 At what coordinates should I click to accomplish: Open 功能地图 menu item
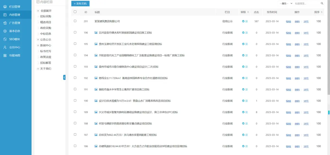tap(16, 55)
